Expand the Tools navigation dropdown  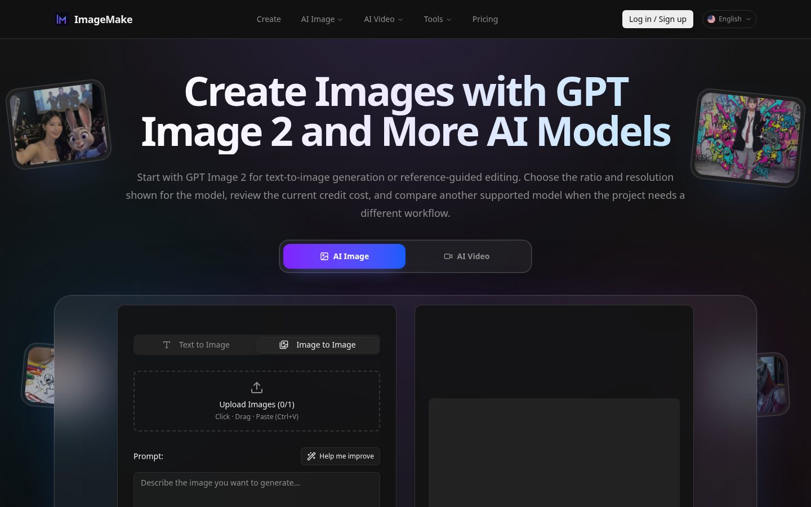coord(438,19)
